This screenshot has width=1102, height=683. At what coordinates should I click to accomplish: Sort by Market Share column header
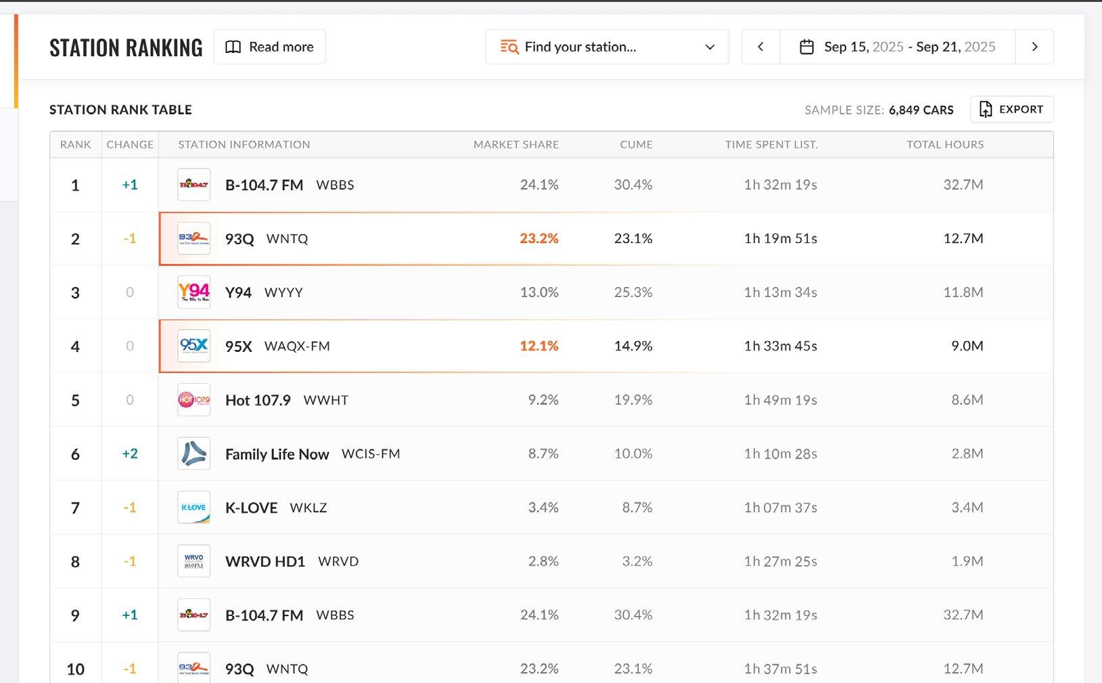515,144
